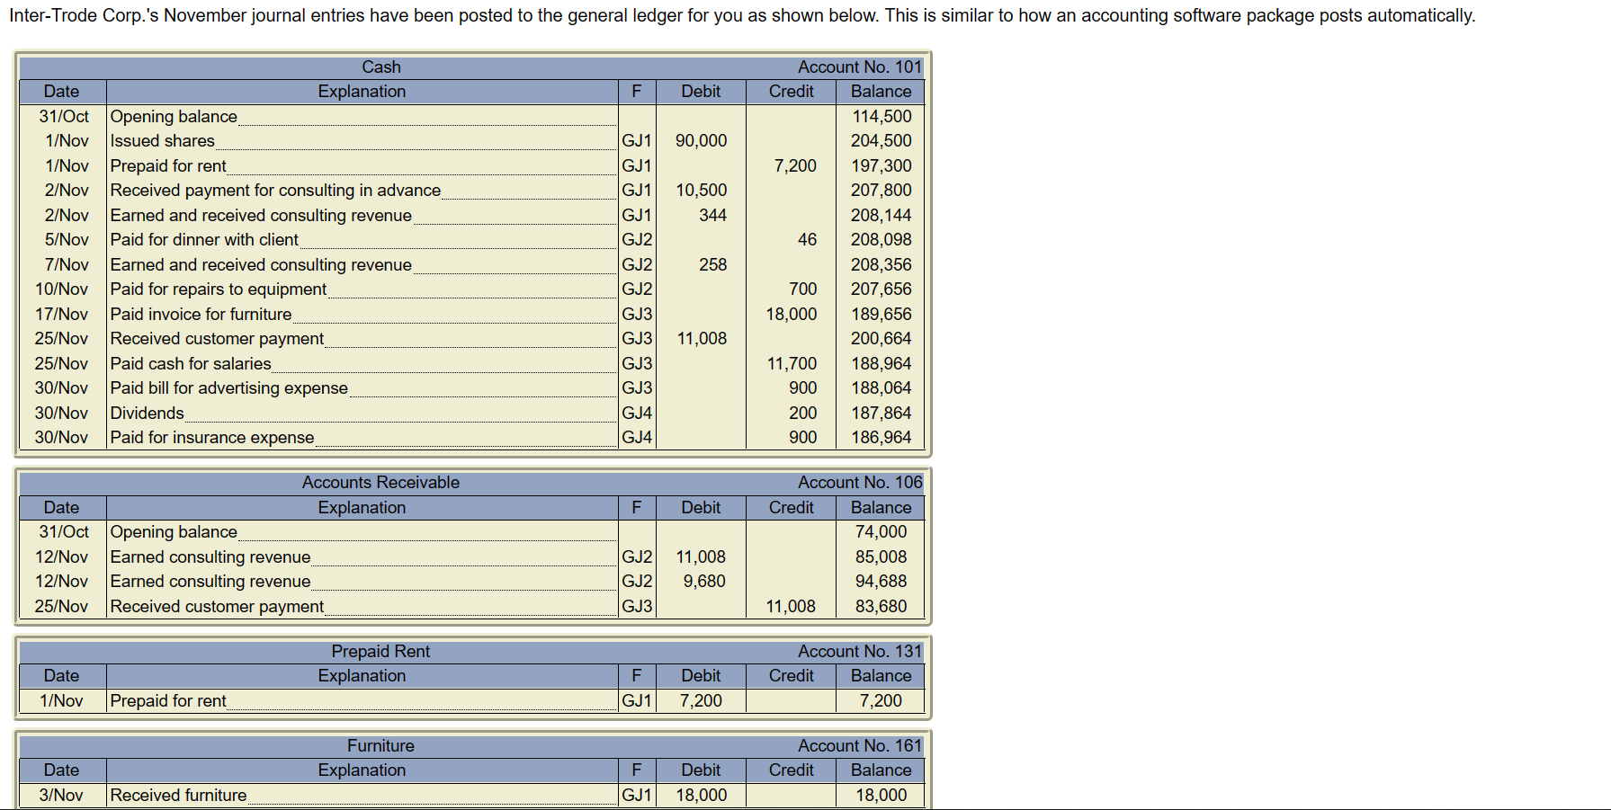Click the 'Furniture' ledger title
This screenshot has width=1611, height=810.
381,746
